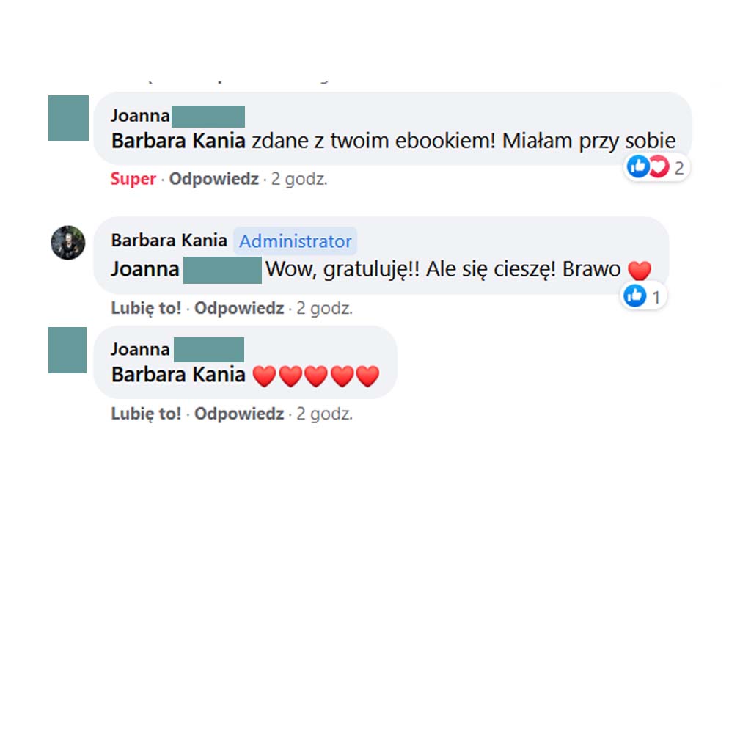Click Barbara Kania mention in hearts comment

pos(178,375)
